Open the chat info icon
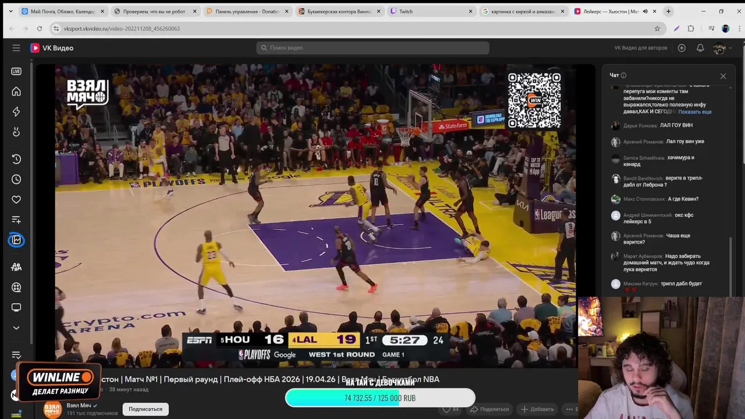The height and width of the screenshot is (419, 745). [623, 75]
